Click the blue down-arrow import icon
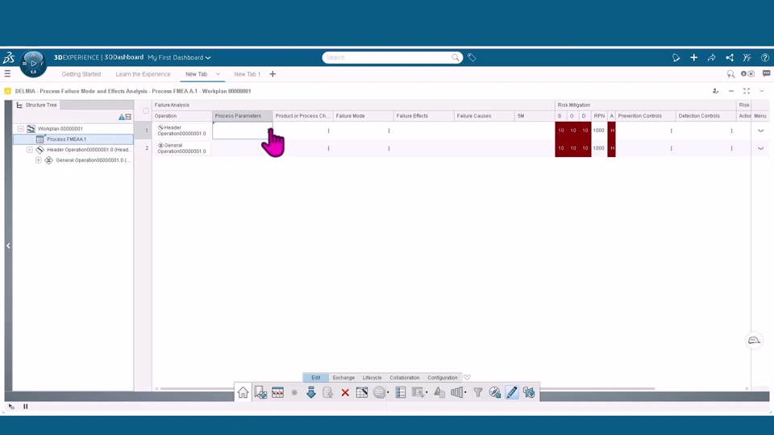774x435 pixels. click(311, 392)
